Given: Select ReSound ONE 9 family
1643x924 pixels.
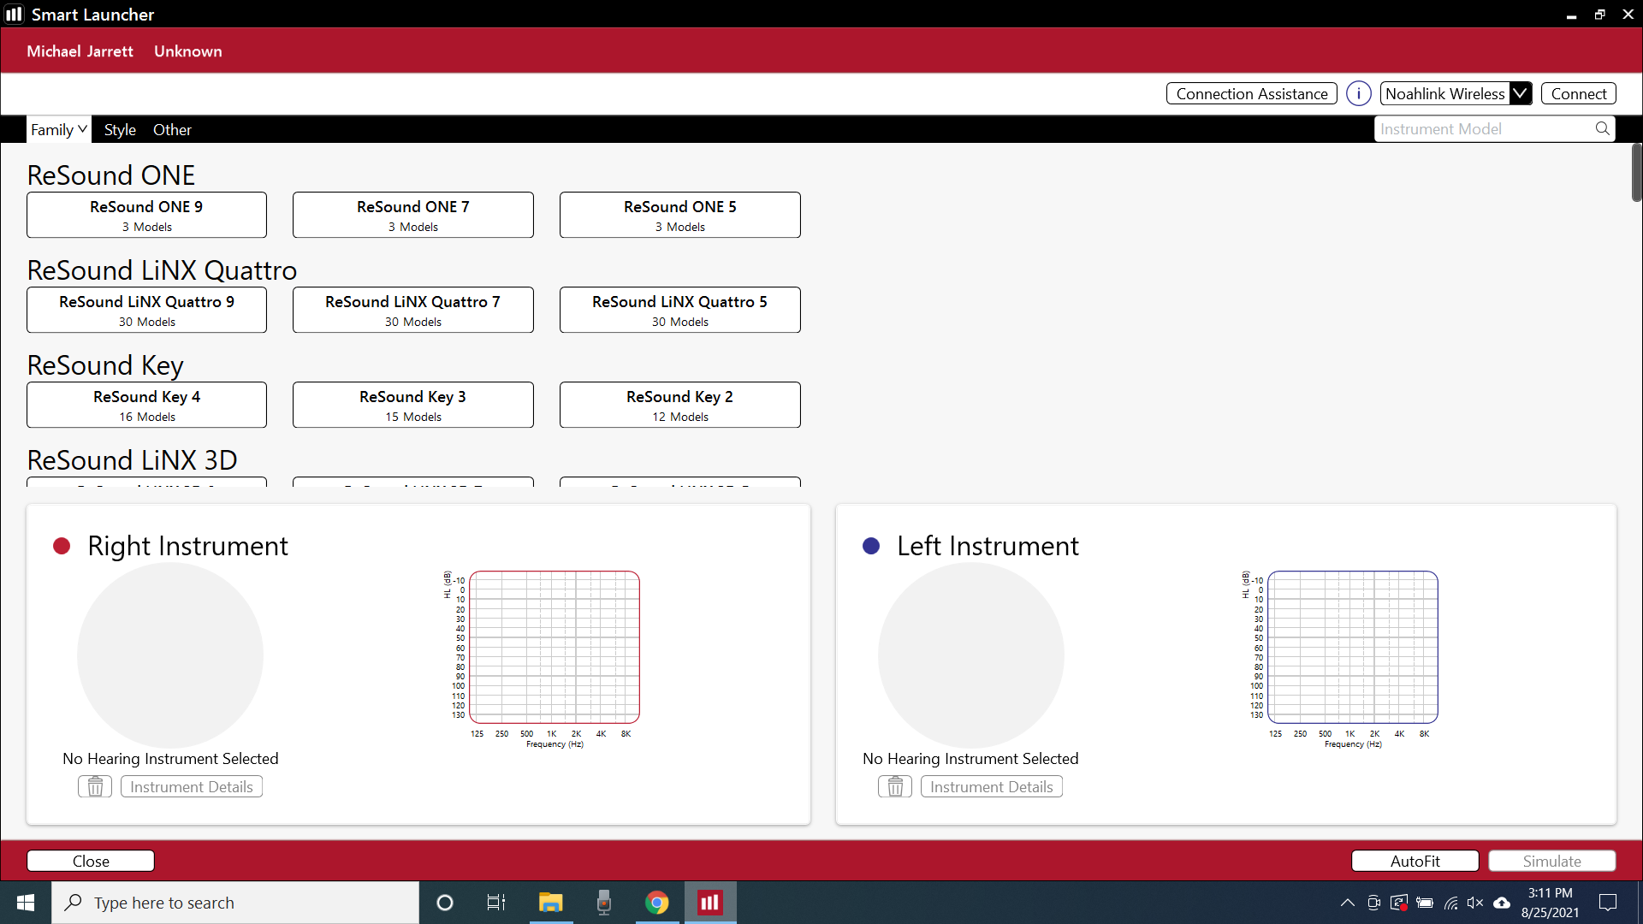Looking at the screenshot, I should 146,215.
